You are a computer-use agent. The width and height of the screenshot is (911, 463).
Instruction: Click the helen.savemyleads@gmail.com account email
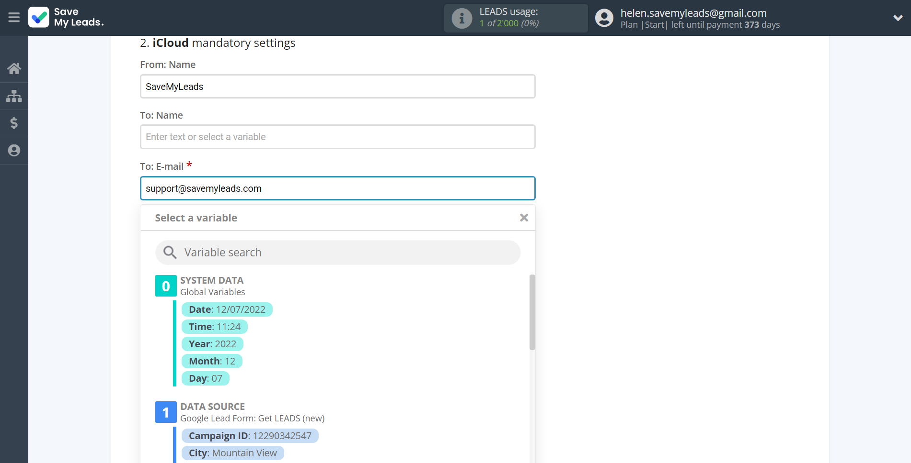693,13
